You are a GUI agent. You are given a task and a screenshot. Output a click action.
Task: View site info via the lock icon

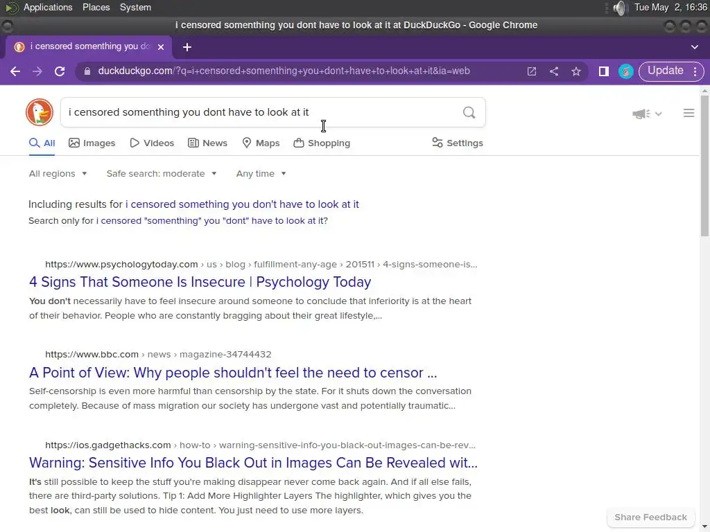(87, 71)
